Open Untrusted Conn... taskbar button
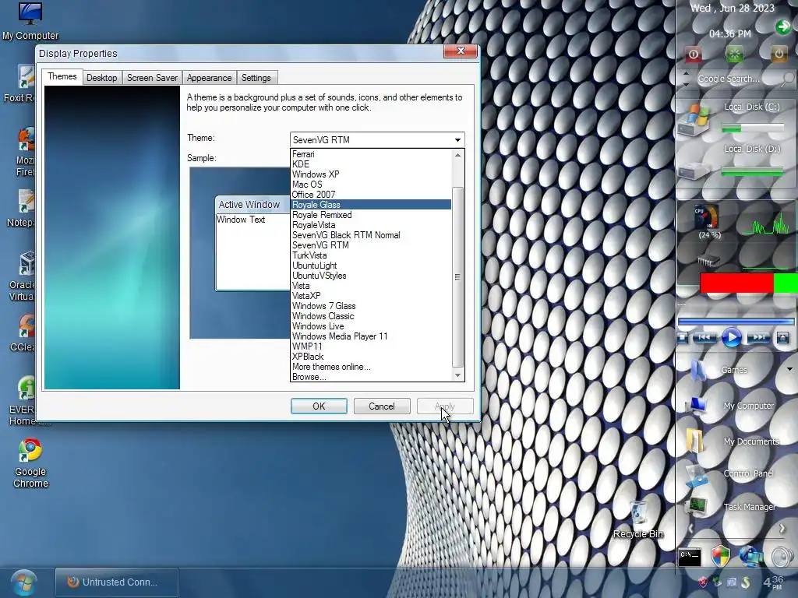Viewport: 798px width, 598px height. (x=117, y=582)
